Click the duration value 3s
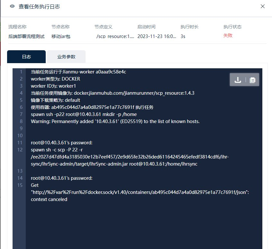The height and width of the screenshot is (249, 272). (x=183, y=36)
